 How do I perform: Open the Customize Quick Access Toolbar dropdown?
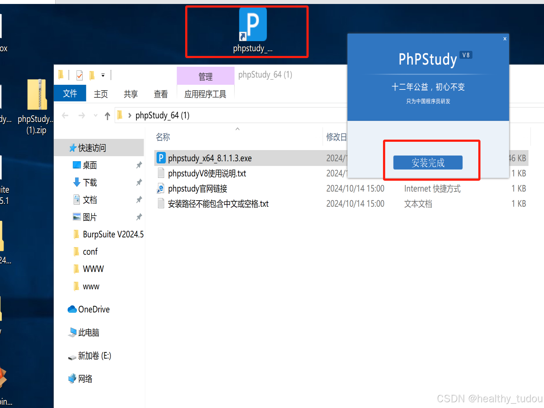coord(103,75)
